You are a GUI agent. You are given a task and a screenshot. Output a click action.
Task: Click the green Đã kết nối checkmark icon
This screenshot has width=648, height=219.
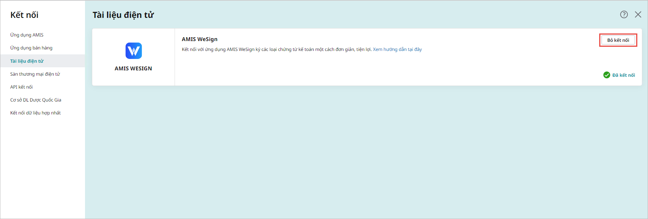(607, 75)
